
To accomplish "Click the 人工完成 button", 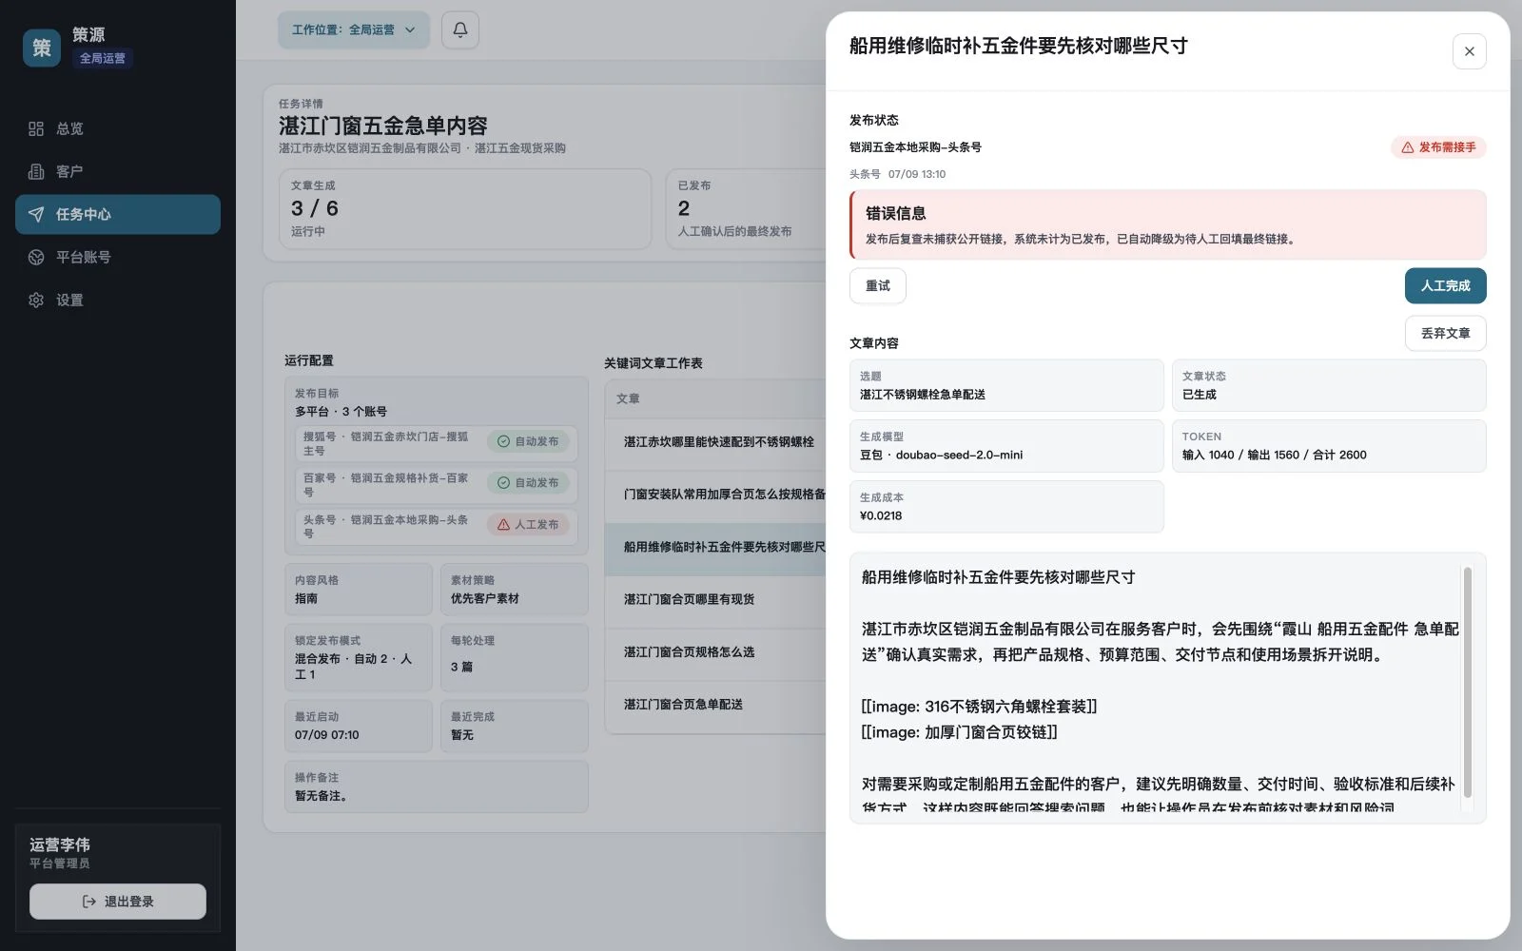I will coord(1445,285).
